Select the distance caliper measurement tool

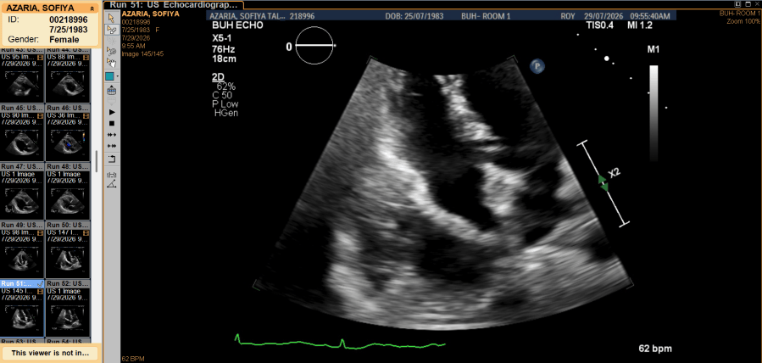(111, 174)
